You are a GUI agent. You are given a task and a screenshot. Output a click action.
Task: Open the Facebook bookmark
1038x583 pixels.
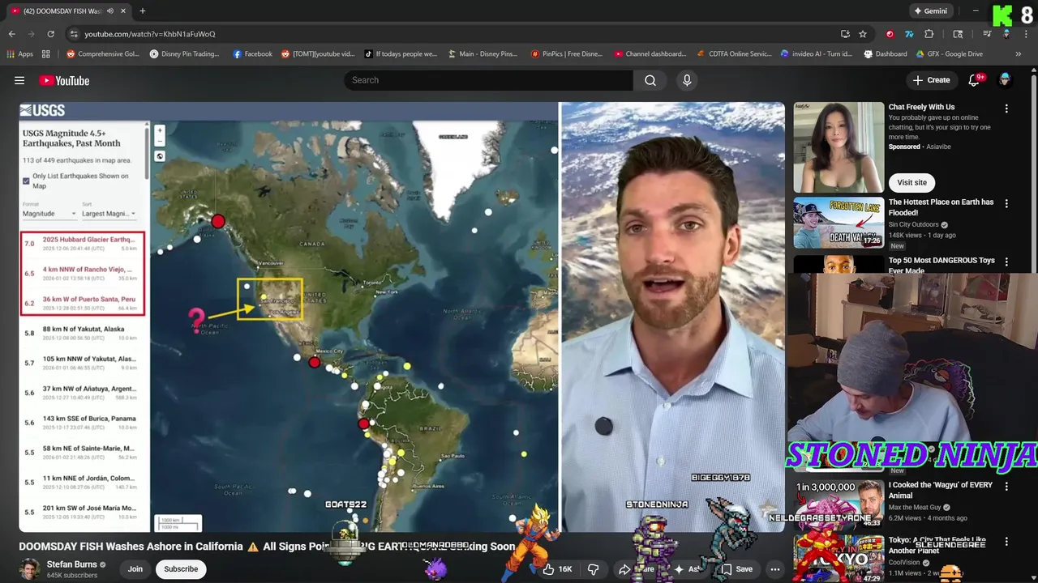252,54
